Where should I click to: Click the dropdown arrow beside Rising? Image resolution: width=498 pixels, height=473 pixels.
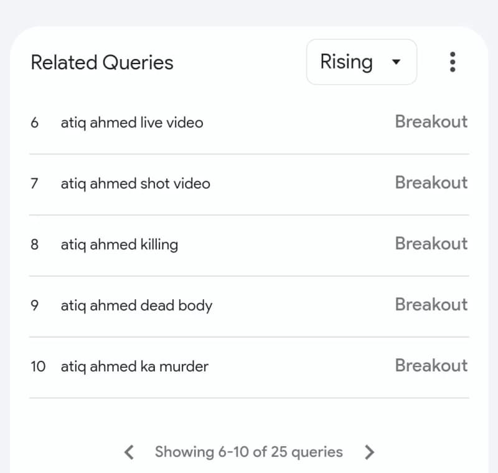(x=395, y=62)
